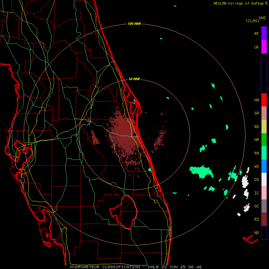Click the RF legend label
The image size is (269, 269).
click(x=256, y=33)
